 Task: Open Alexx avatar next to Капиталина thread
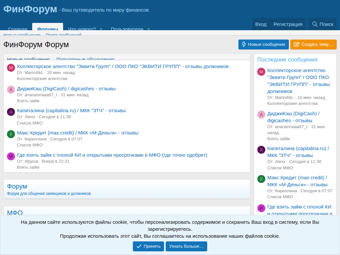click(x=11, y=112)
